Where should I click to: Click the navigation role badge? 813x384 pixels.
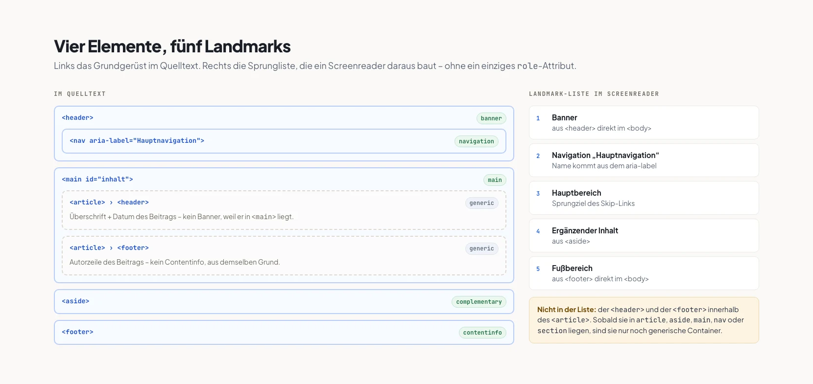[477, 141]
